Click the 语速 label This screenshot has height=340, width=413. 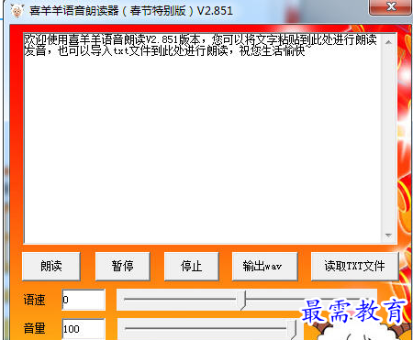(x=34, y=300)
